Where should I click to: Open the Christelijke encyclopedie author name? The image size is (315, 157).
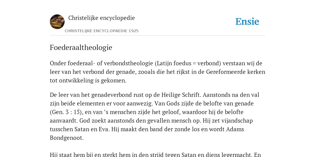coord(102,18)
